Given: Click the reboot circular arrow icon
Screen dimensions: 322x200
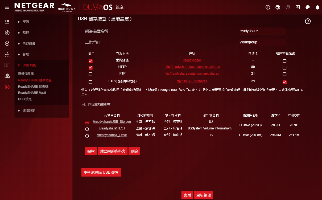Looking at the screenshot, I should coord(288,7).
